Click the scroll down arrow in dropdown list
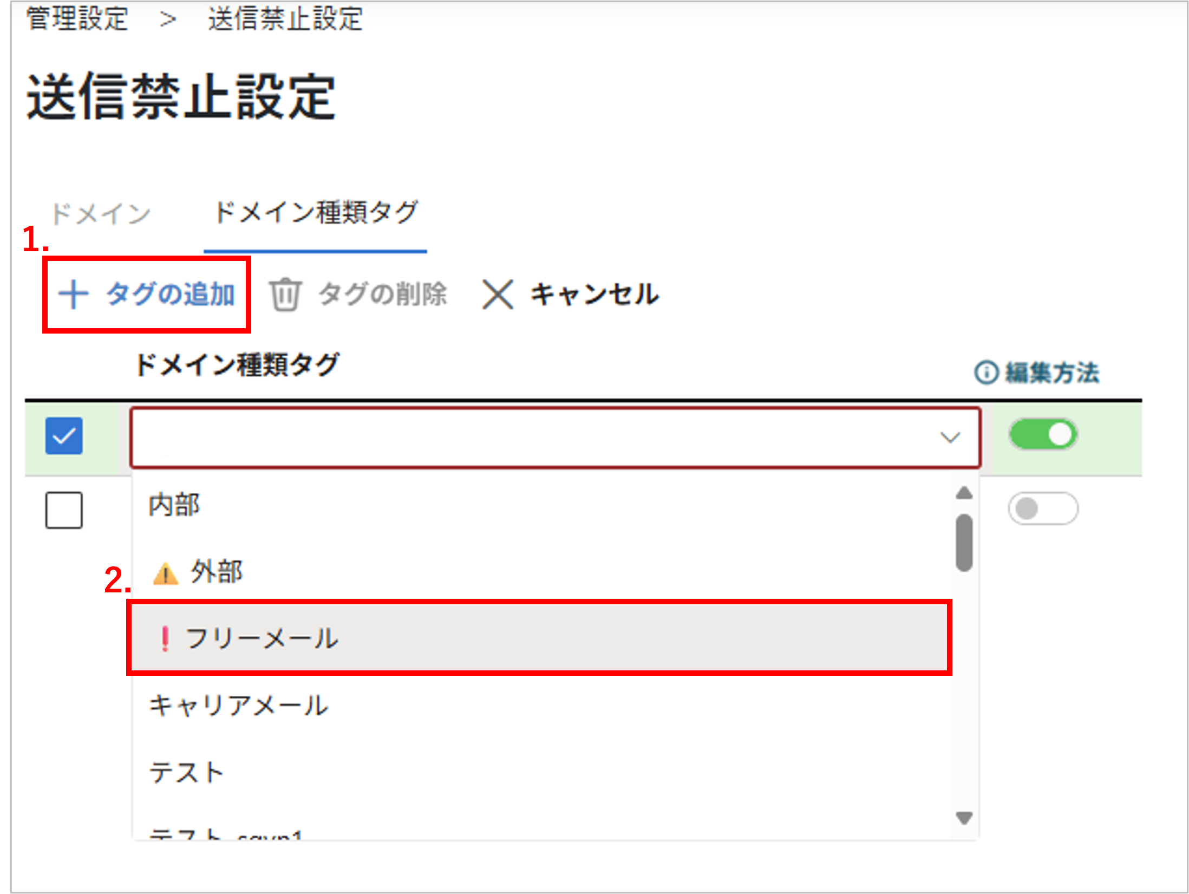Image resolution: width=1189 pixels, height=894 pixels. tap(964, 818)
